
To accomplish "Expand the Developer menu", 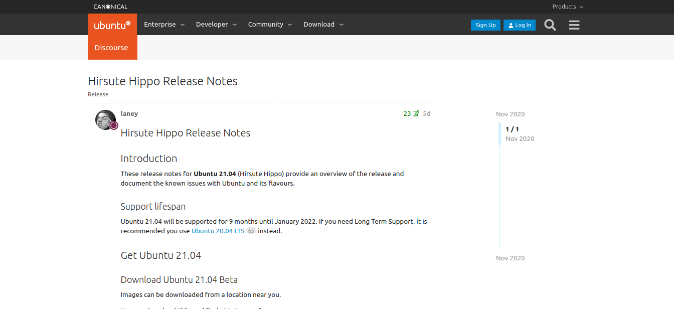I will click(217, 24).
